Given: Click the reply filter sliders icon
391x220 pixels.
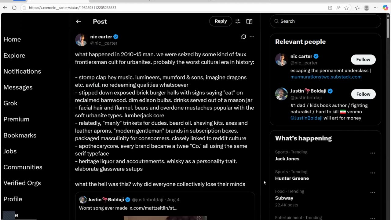Looking at the screenshot, I should coord(238,21).
